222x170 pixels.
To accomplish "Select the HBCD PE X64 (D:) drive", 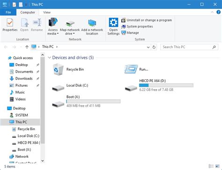I will click(x=159, y=85).
